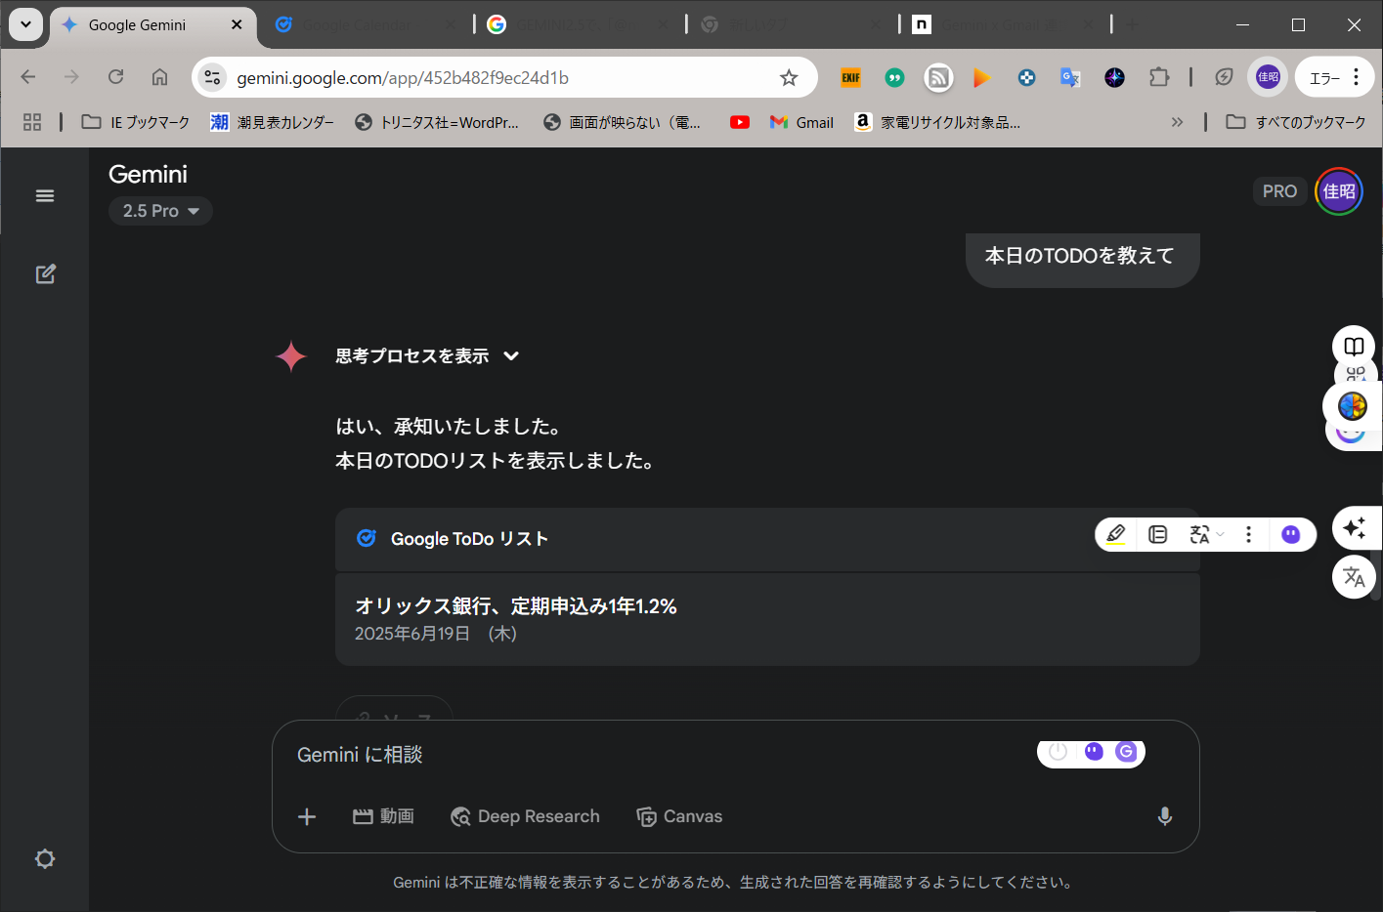Click the site information icon in address bar
This screenshot has width=1383, height=912.
212,77
